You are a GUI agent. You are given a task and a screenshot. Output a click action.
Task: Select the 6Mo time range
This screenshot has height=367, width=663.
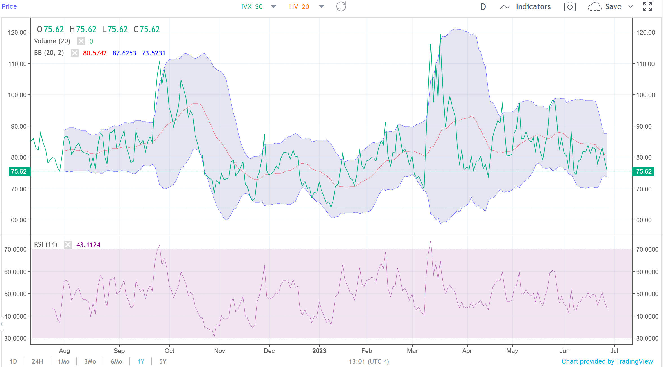(116, 361)
